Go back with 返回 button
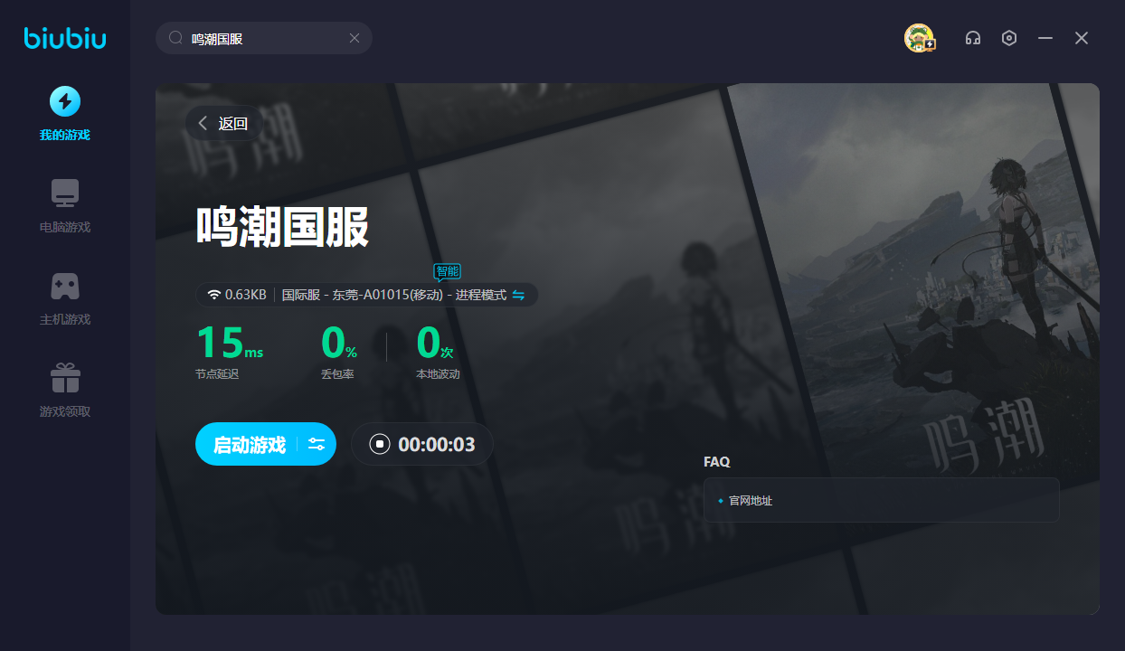This screenshot has width=1125, height=651. (x=224, y=124)
